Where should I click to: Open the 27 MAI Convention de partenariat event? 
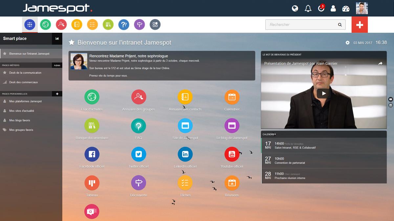tap(324, 160)
